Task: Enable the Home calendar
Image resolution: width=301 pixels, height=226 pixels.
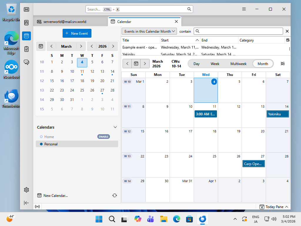Action: click(104, 137)
